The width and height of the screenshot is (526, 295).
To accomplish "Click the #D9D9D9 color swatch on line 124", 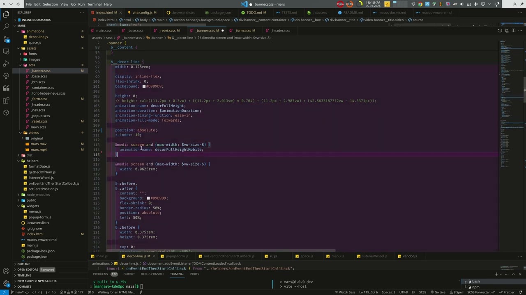I will pos(148,198).
